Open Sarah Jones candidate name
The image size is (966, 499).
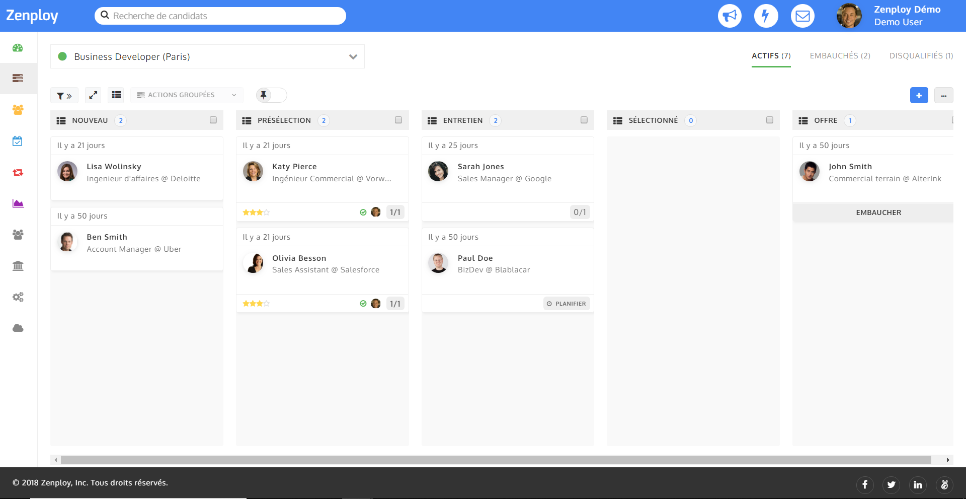click(x=480, y=167)
